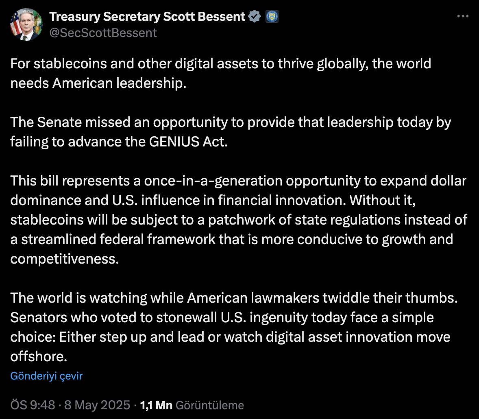Click the ÖS 9:48 timestamp
479x419 pixels.
(33, 405)
